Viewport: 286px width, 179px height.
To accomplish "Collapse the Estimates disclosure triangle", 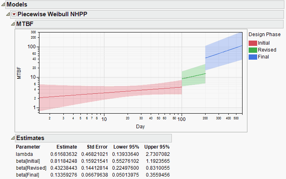I will pyautogui.click(x=13, y=138).
